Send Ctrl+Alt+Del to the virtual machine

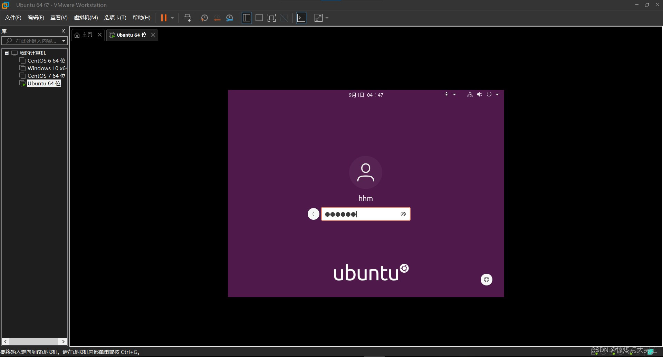click(187, 18)
